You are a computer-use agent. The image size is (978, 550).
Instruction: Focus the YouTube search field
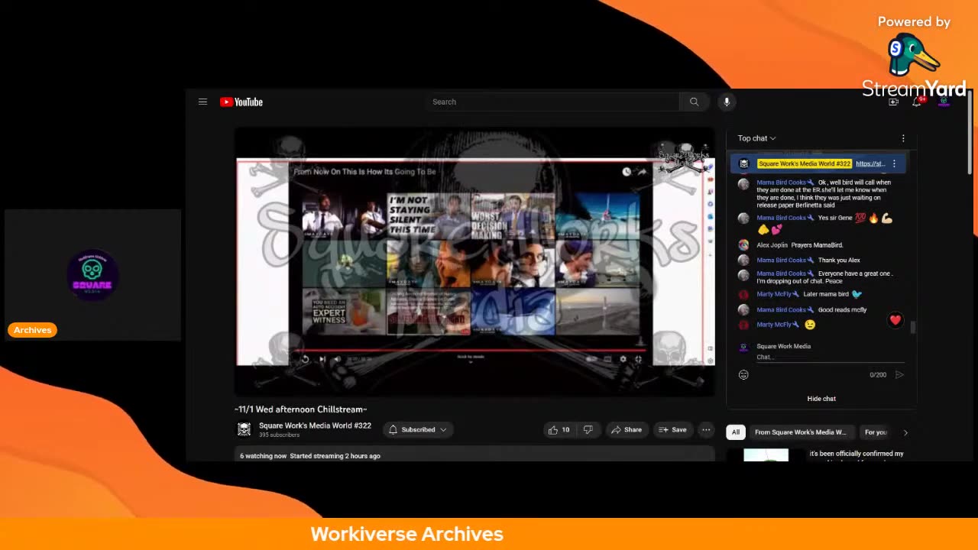pyautogui.click(x=552, y=102)
